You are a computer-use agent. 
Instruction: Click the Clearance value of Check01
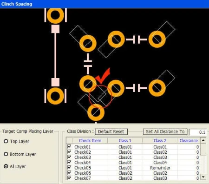(x=197, y=147)
